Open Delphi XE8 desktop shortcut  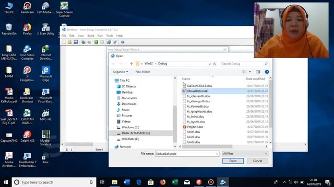pyautogui.click(x=27, y=137)
